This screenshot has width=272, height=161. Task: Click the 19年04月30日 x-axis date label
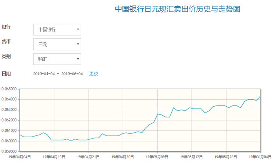(x=123, y=157)
